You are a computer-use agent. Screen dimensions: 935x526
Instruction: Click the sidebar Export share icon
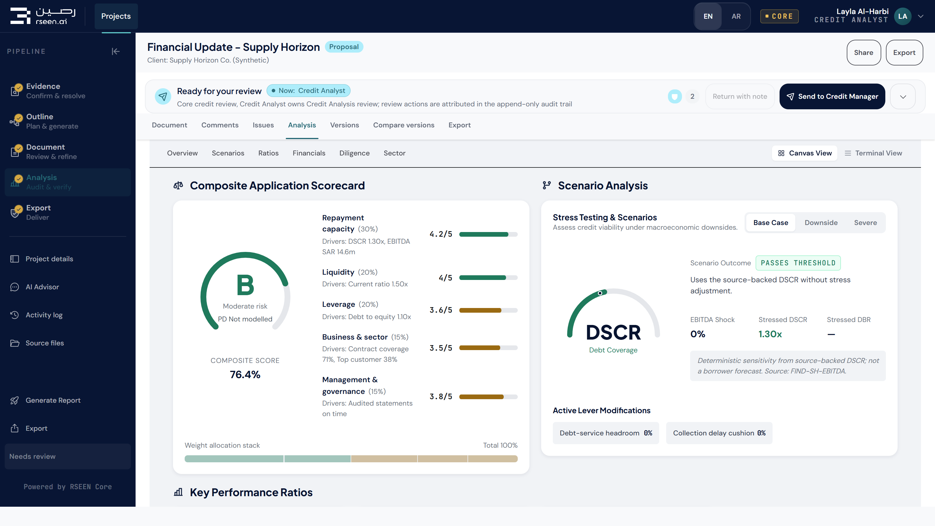[x=15, y=428]
